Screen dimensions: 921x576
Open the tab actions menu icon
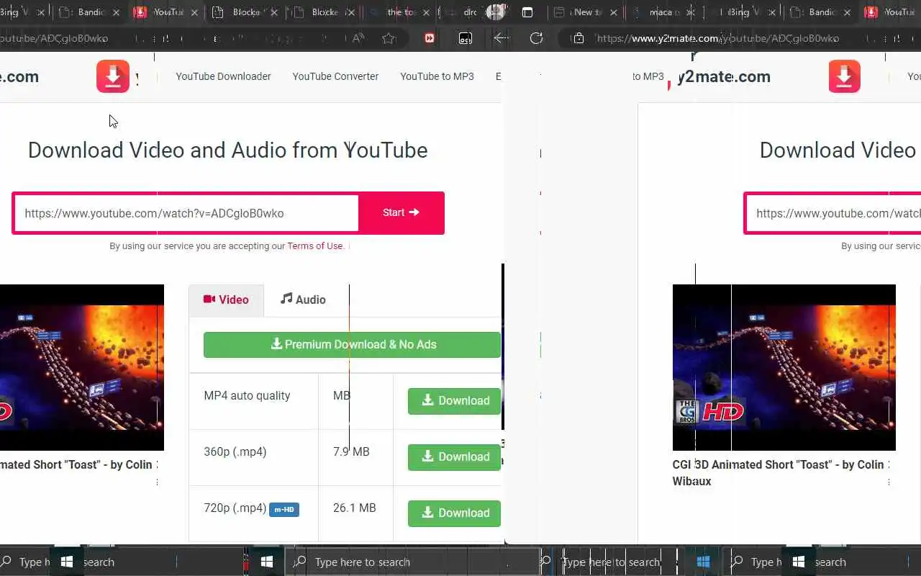click(x=527, y=12)
